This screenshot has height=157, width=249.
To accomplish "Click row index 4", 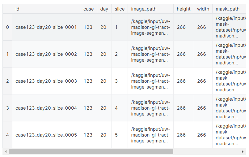I will [x=7, y=135].
